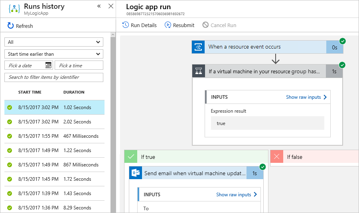The image size is (359, 213).
Task: Click the condition's green success checkmark
Action: click(x=342, y=65)
